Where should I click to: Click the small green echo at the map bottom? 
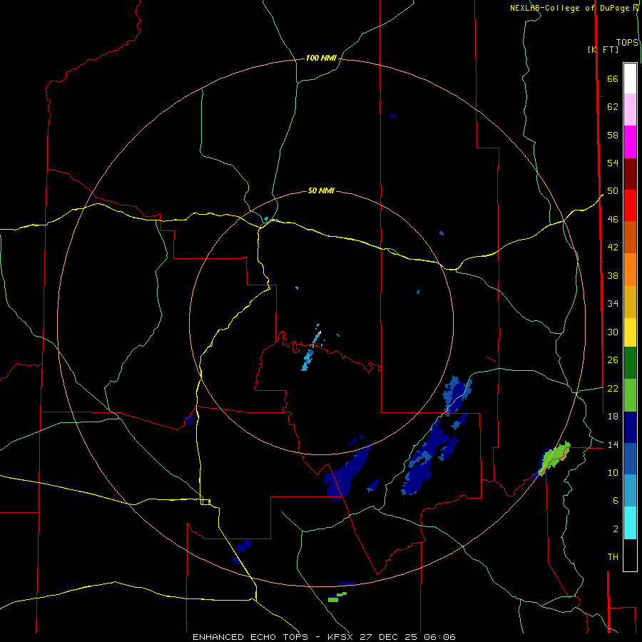337,597
